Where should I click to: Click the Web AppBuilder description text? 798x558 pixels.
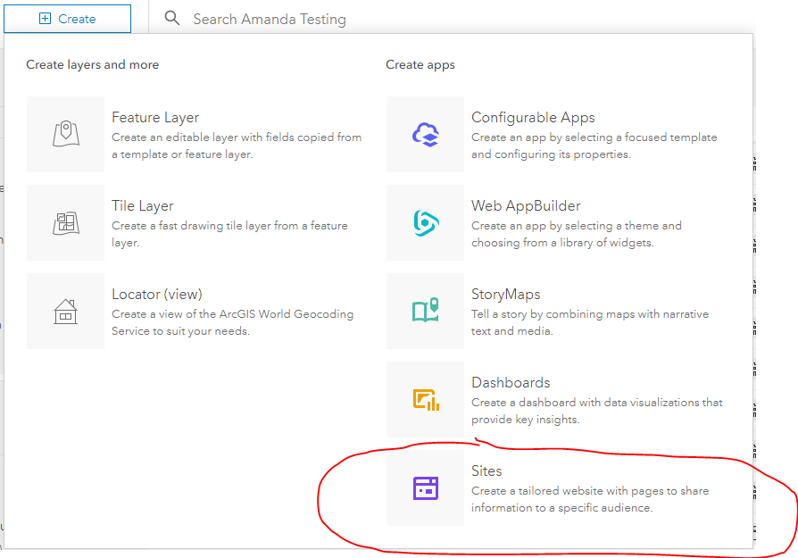click(x=576, y=234)
